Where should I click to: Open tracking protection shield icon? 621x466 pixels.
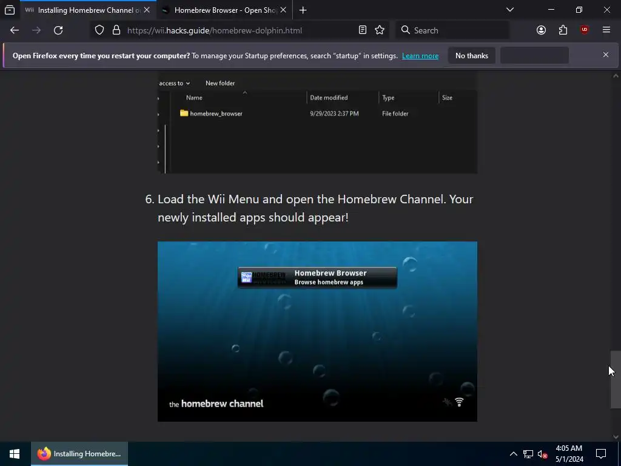[99, 30]
